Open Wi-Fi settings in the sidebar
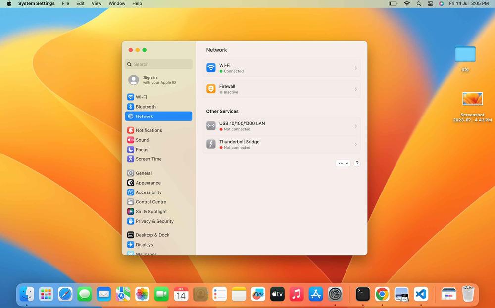Screen dimensions: 495x308 141,97
